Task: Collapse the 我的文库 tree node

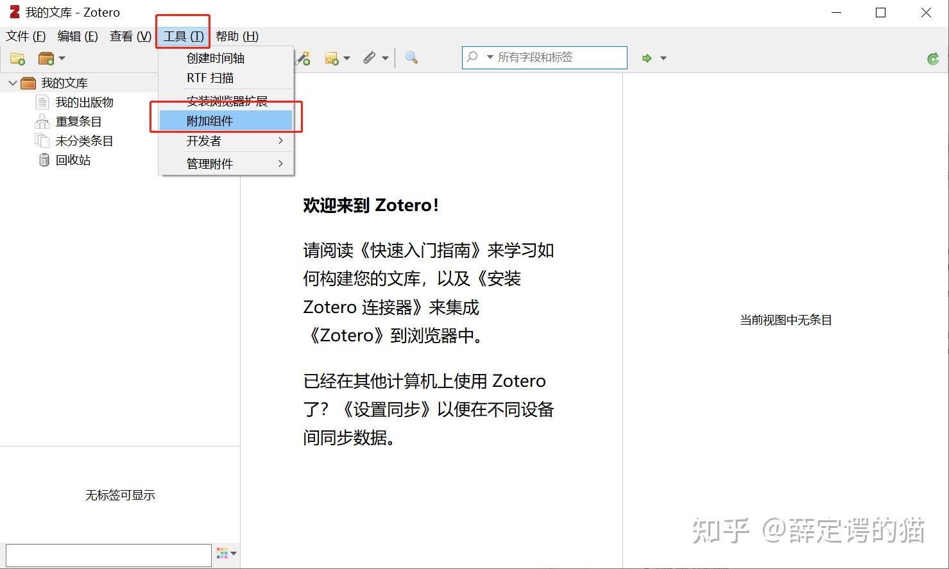Action: (12, 82)
